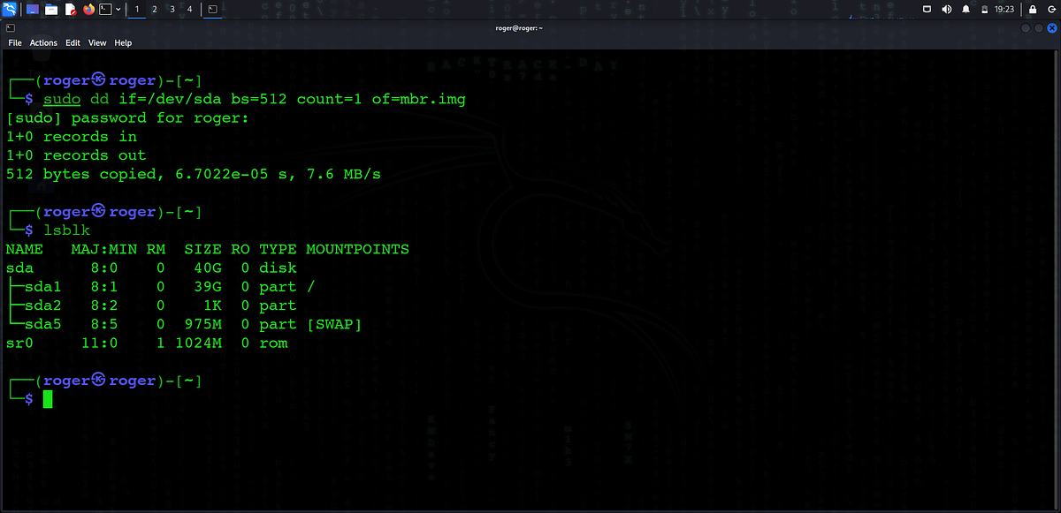Open the Kali applications menu

pyautogui.click(x=10, y=9)
